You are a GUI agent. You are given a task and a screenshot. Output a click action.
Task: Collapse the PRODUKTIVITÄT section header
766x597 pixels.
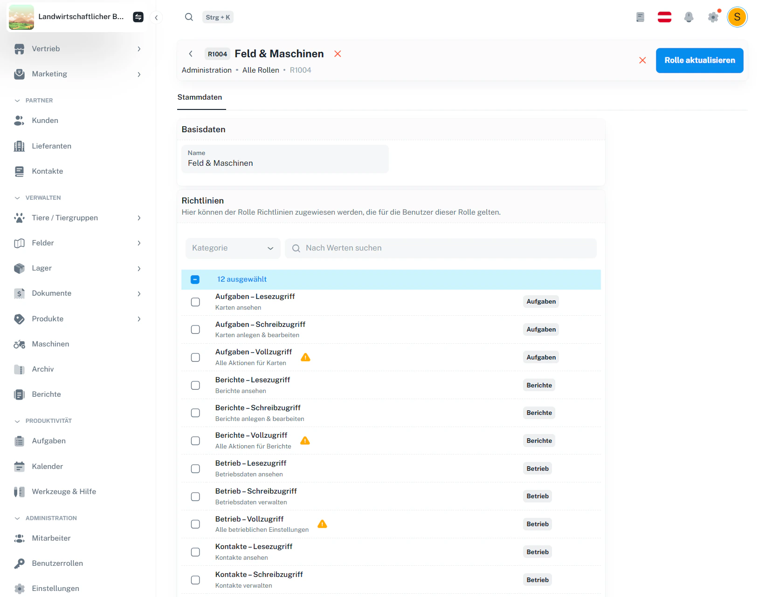pos(43,421)
